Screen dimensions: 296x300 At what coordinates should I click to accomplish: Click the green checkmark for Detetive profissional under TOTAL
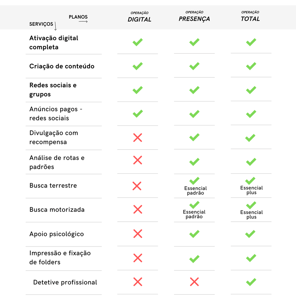(x=251, y=282)
